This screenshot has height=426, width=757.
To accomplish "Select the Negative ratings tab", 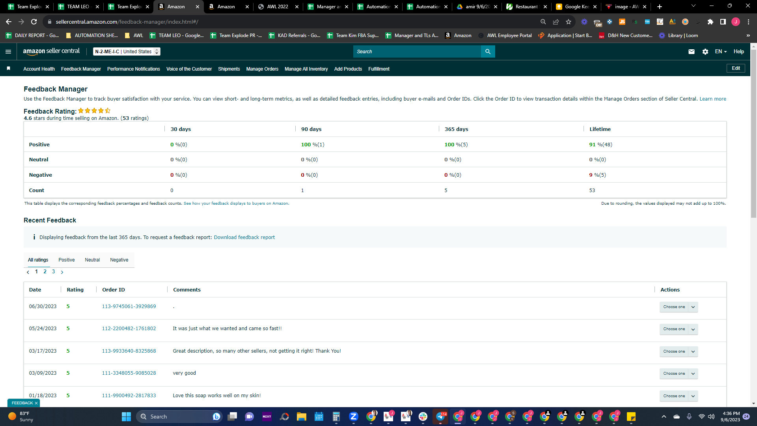I will pyautogui.click(x=119, y=260).
